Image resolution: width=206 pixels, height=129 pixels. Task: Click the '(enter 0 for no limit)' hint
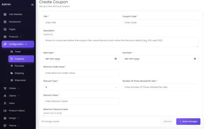point(53,113)
